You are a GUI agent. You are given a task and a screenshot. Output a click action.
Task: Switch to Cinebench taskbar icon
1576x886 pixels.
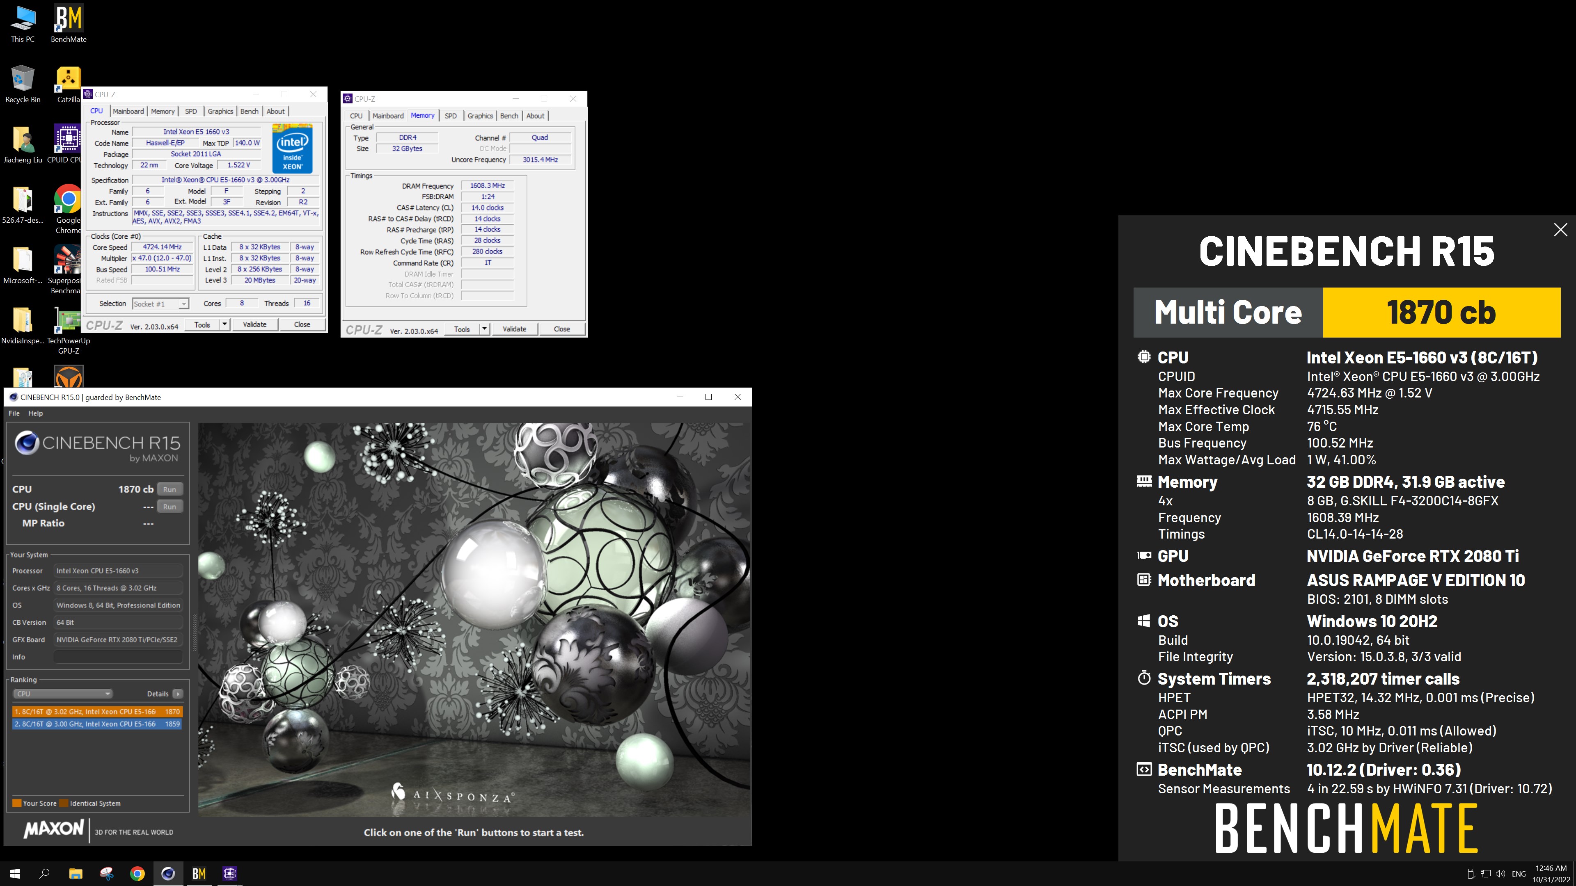pos(167,874)
